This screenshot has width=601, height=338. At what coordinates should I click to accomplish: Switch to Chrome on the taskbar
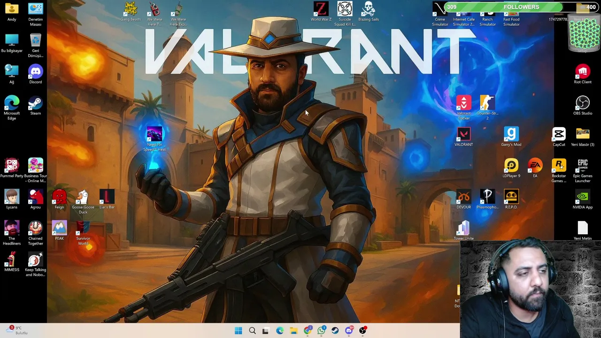[x=308, y=330]
